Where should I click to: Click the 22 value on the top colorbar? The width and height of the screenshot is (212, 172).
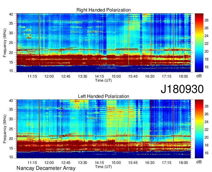(x=206, y=44)
